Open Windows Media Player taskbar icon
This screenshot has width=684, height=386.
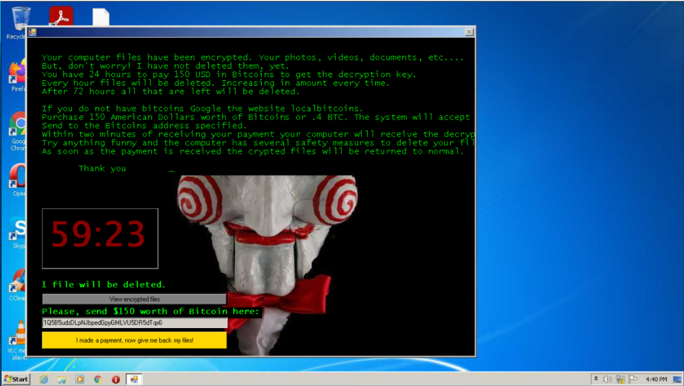tap(80, 379)
